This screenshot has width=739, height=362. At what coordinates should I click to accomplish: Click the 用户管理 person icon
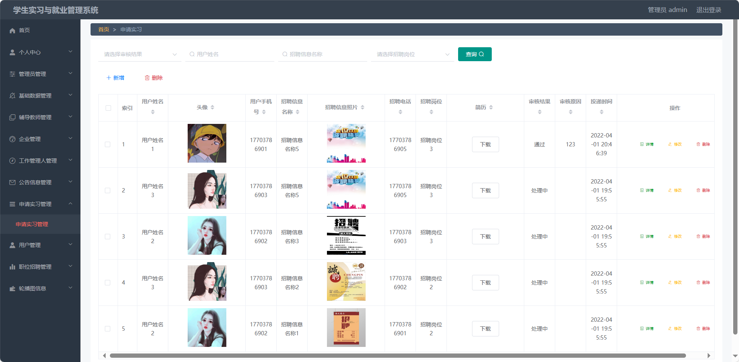(x=12, y=245)
